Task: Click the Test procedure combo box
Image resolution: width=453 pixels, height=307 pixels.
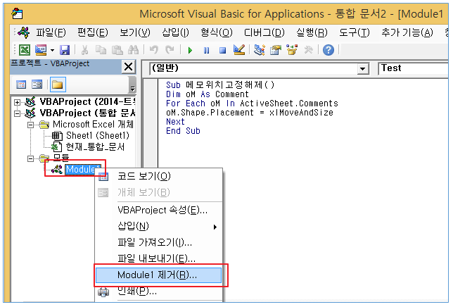Action: 413,68
